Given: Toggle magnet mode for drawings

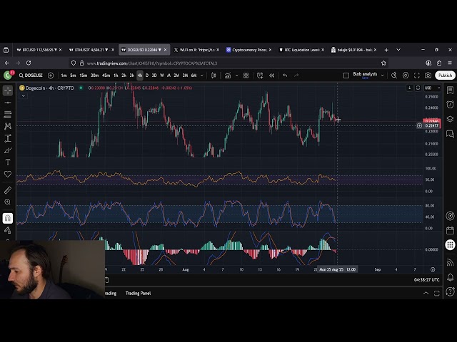Looking at the screenshot, I should [8, 218].
